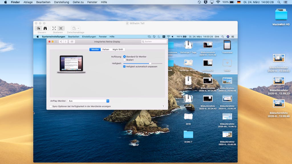
Task: Open the Dirk user menu
Action: point(217,37)
